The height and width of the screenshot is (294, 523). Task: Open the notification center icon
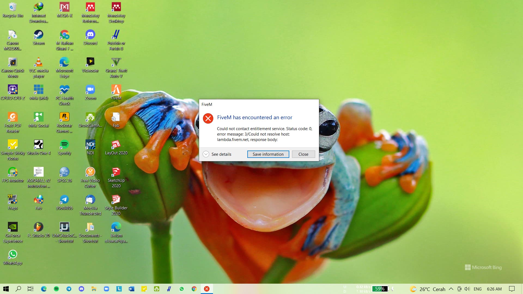click(x=512, y=289)
